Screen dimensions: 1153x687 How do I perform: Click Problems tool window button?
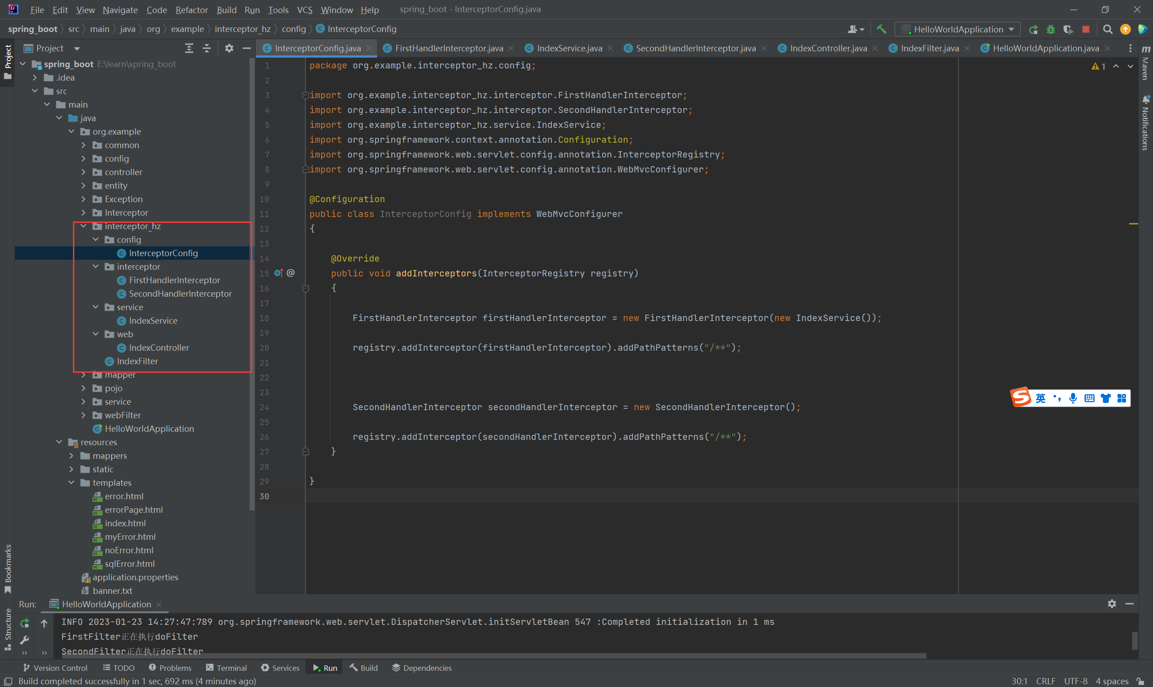[x=170, y=668]
